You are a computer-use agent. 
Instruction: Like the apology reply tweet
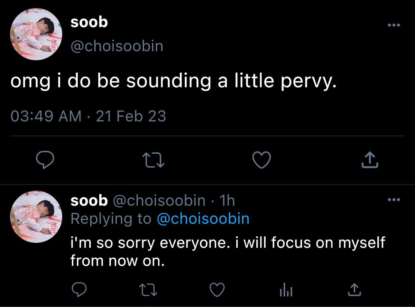[x=218, y=290]
